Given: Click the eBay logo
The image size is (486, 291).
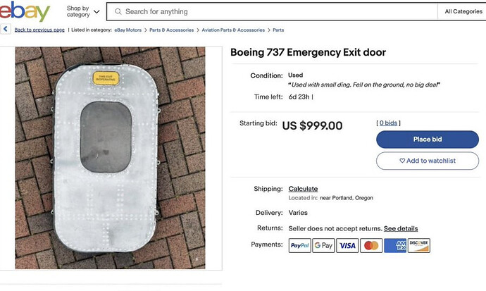Looking at the screenshot, I should pyautogui.click(x=25, y=12).
